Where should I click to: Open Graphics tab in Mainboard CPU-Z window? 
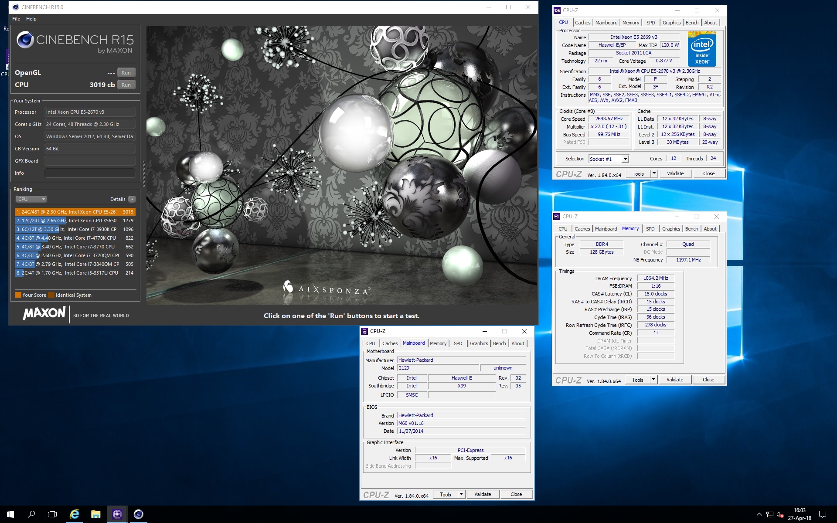click(479, 343)
